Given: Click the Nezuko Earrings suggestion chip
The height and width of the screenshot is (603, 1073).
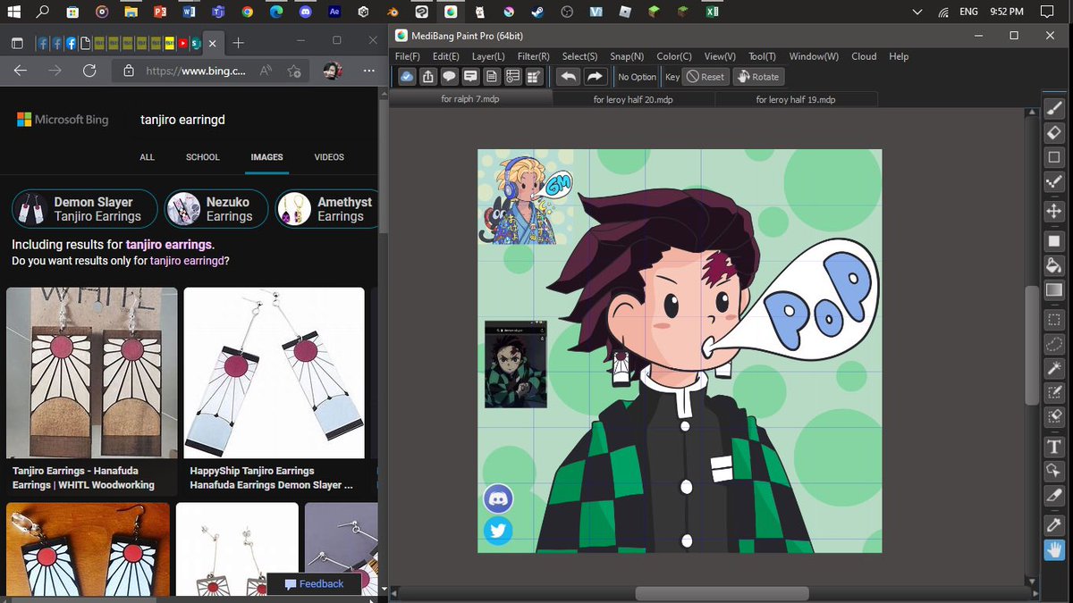Looking at the screenshot, I should (x=216, y=209).
